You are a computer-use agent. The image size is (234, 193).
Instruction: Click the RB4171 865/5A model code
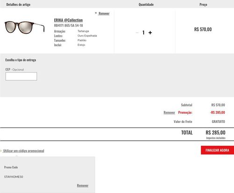tap(68, 25)
